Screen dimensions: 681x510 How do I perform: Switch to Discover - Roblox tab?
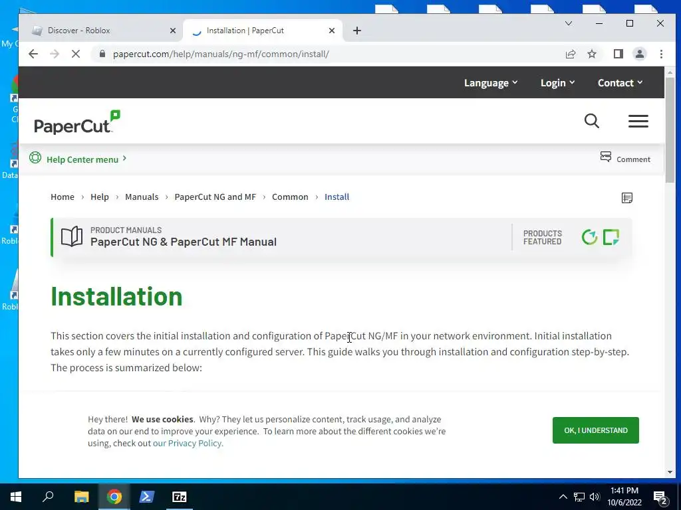(101, 31)
